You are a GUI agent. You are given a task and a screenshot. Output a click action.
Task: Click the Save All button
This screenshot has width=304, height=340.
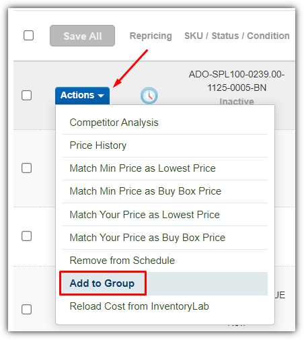(82, 36)
